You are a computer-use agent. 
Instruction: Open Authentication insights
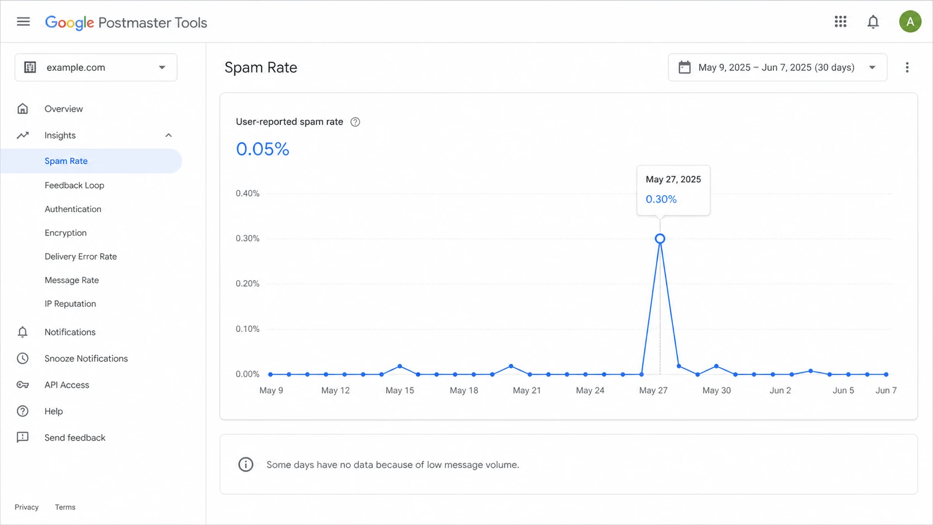[73, 209]
